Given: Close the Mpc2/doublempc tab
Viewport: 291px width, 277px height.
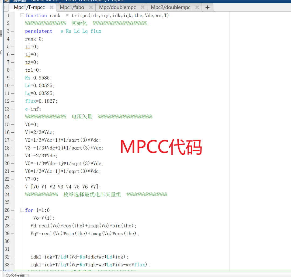Looking at the screenshot, I should point(197,8).
